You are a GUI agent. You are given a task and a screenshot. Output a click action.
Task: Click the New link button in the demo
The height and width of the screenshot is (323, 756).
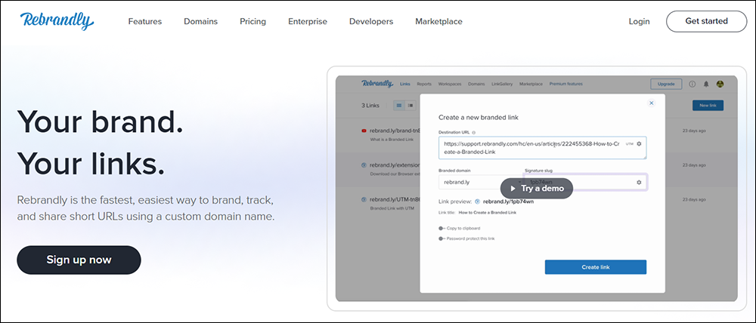pyautogui.click(x=708, y=106)
